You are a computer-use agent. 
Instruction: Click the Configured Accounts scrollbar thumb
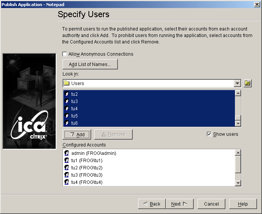tap(238, 164)
